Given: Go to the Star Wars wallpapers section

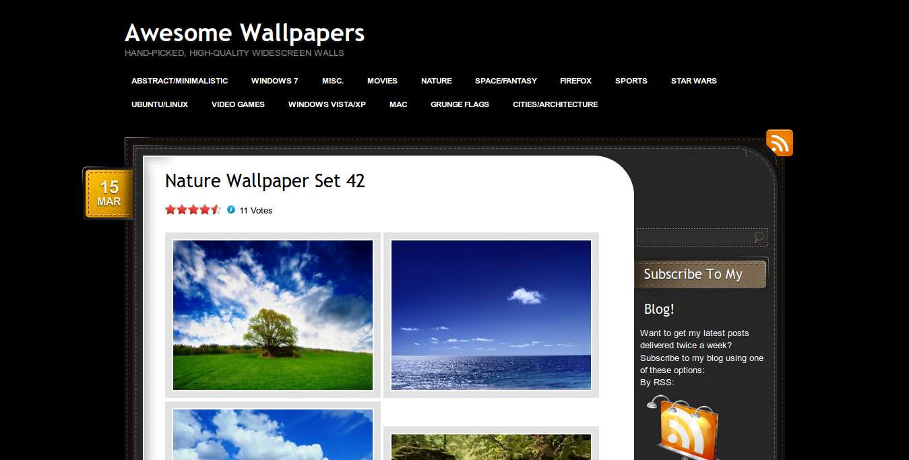Looking at the screenshot, I should coord(693,81).
